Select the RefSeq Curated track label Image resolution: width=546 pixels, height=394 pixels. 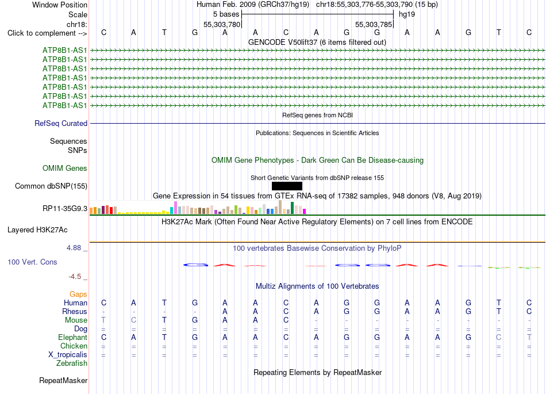coord(61,123)
